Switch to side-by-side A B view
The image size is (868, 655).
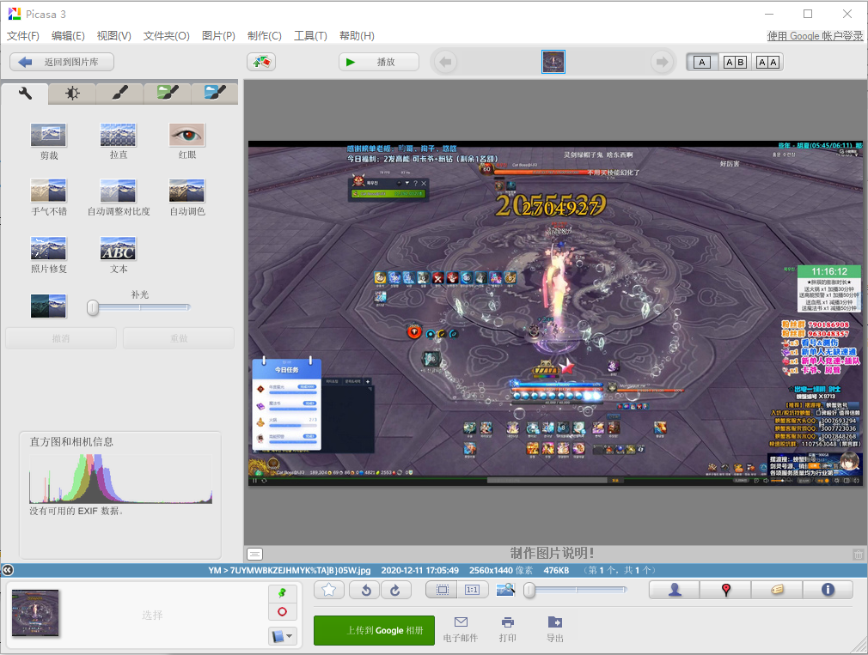[735, 62]
